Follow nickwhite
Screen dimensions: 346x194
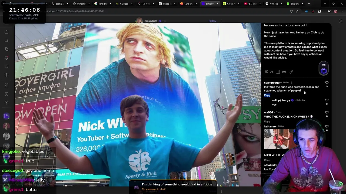[x=212, y=21]
